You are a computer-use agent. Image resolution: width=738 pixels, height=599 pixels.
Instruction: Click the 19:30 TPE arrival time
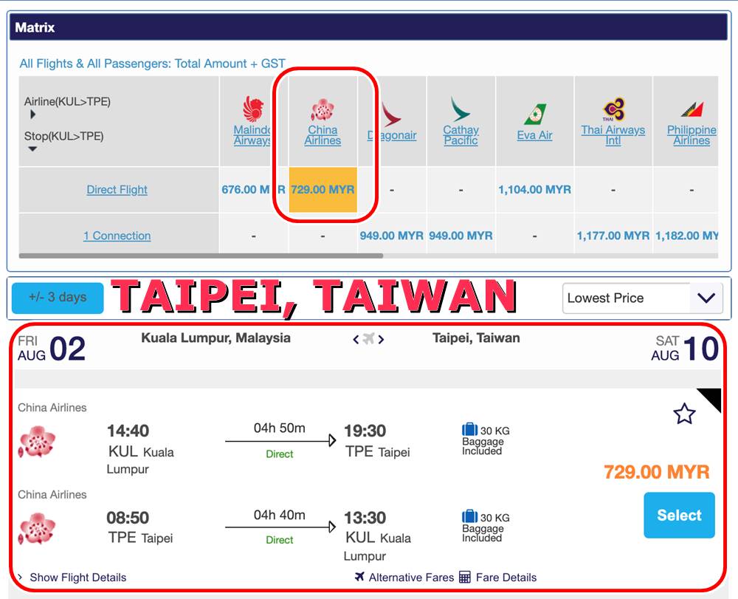pyautogui.click(x=365, y=431)
